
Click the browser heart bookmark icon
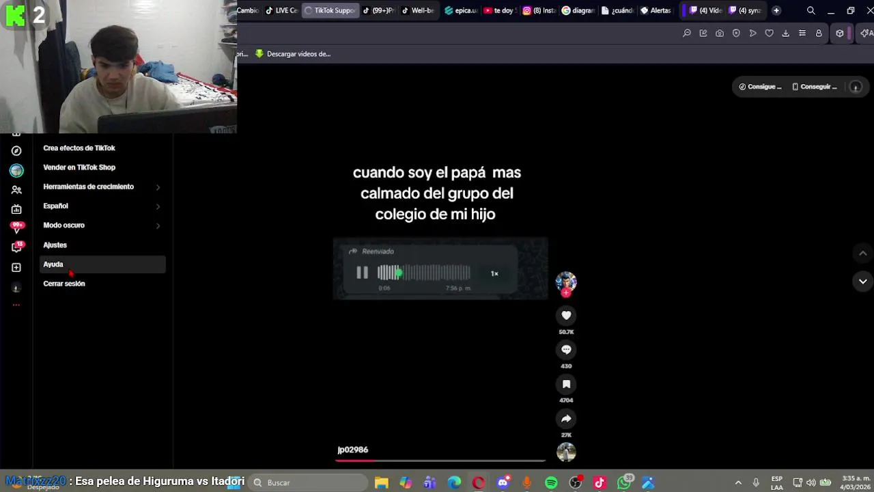tap(769, 33)
